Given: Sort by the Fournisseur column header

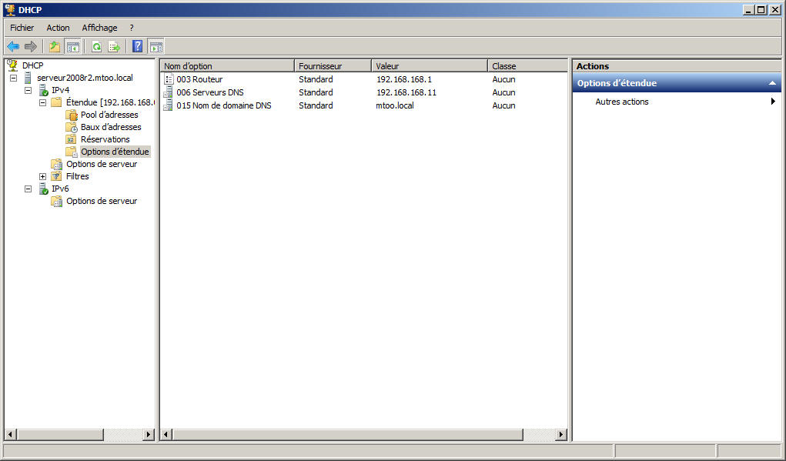Looking at the screenshot, I should tap(333, 66).
